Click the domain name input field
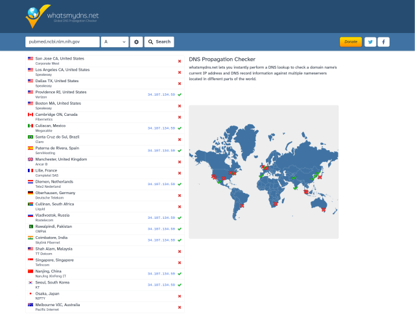This screenshot has height=323, width=415. pos(62,41)
